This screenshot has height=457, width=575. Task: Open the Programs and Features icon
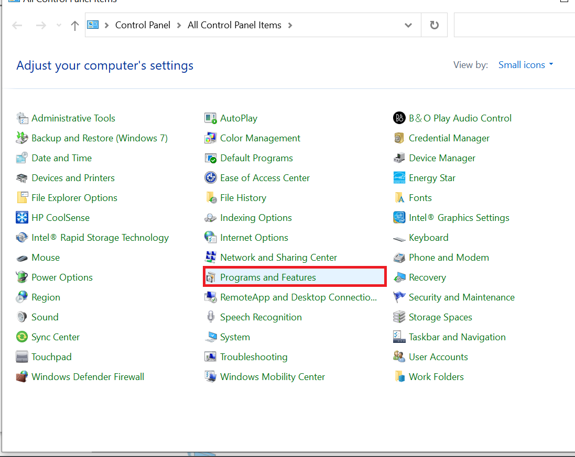pos(211,277)
